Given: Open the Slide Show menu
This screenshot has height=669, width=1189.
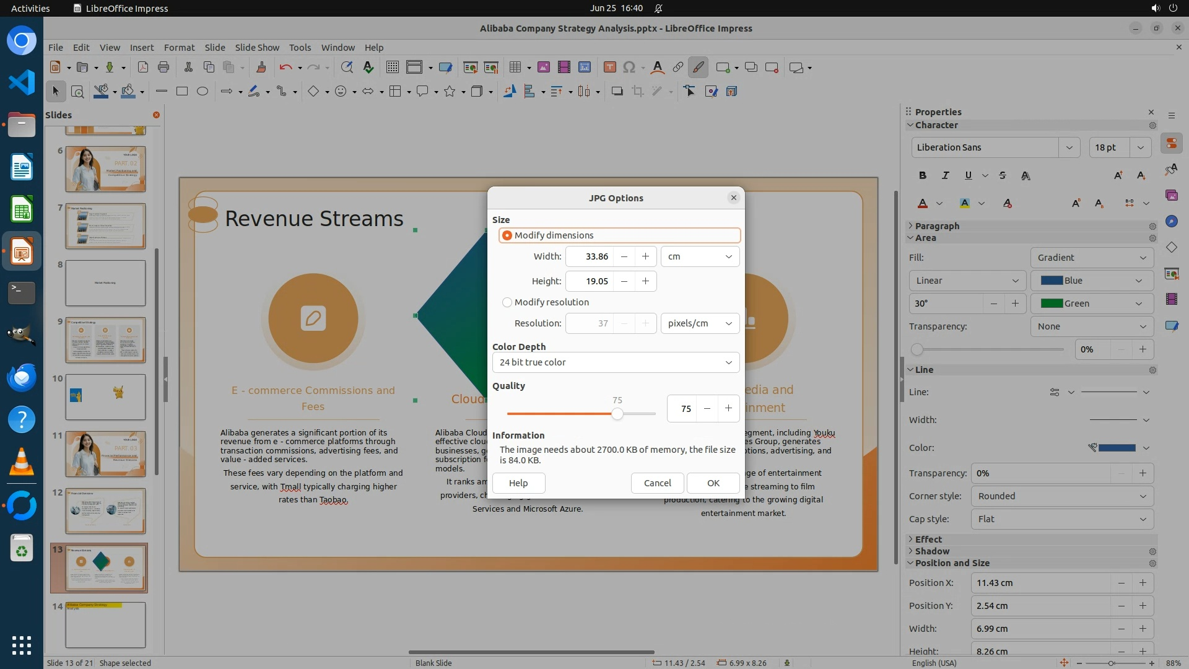Looking at the screenshot, I should 256,47.
